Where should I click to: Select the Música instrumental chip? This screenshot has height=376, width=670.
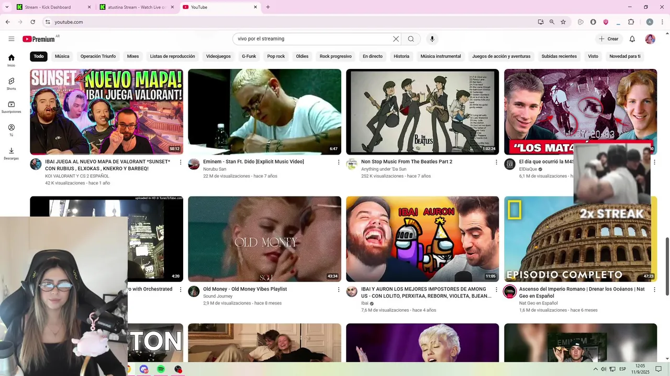tap(441, 56)
